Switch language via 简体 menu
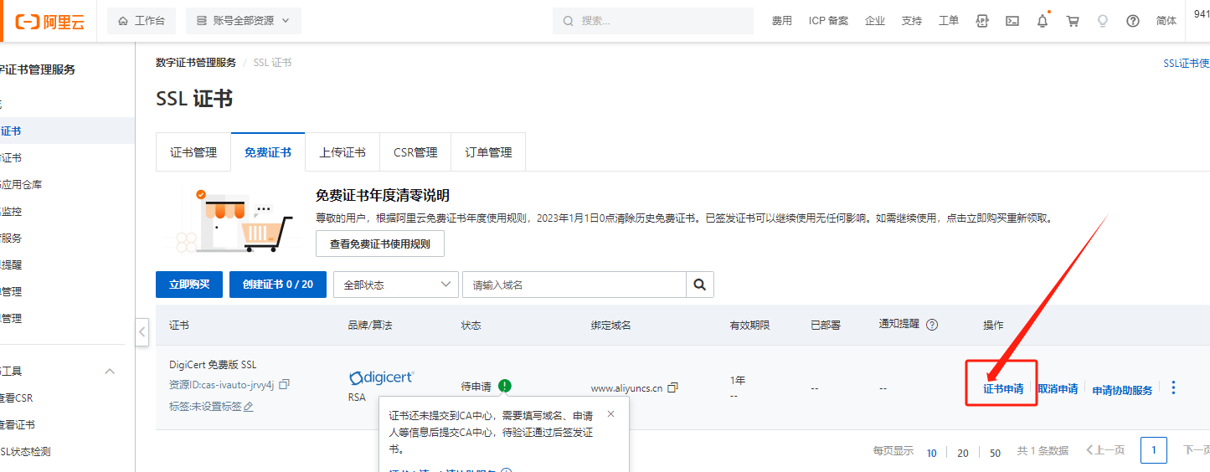1210x472 pixels. (1166, 21)
